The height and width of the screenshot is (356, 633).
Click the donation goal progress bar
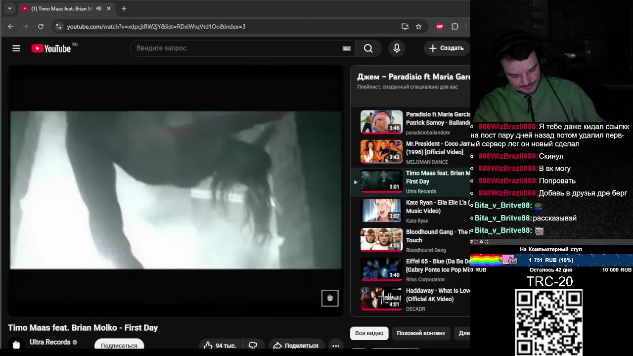(x=551, y=260)
